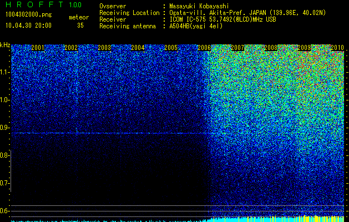The image size is (349, 222).
Task: Click observer name Masayuki Kobayashi
Action: pos(199,6)
